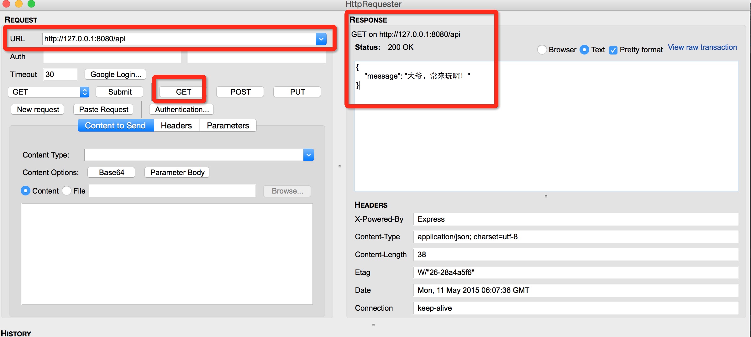Toggle the Pretty format checkbox
Screen dimensions: 751x337
point(613,50)
